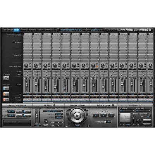The height and width of the screenshot is (155, 155).
Task: Click the Learn button in Instrument panel
Action: click(x=146, y=124)
